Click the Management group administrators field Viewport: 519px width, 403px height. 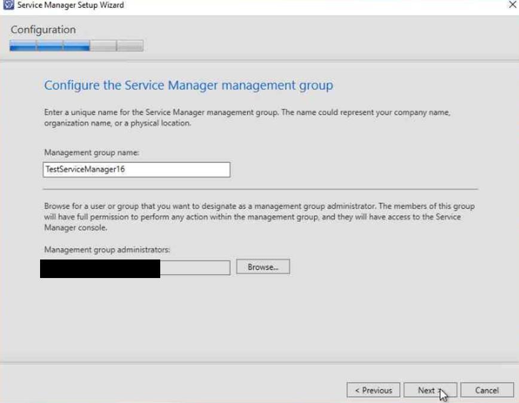(136, 268)
